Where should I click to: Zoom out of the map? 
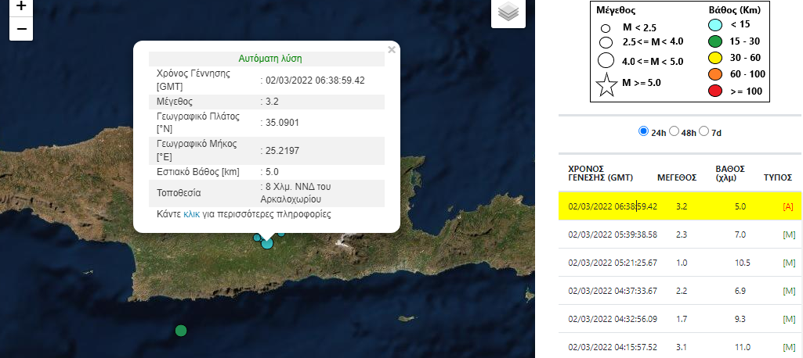tap(21, 29)
